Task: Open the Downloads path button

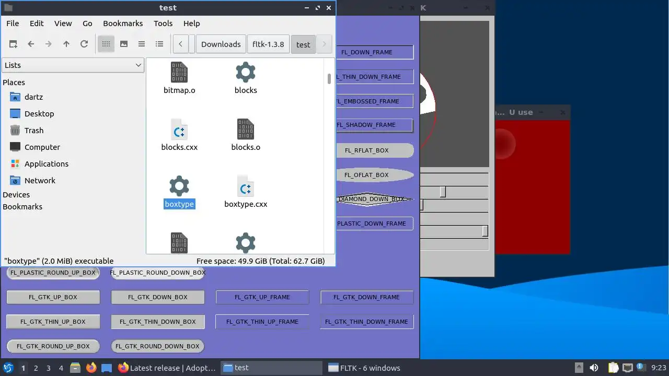Action: (x=221, y=44)
